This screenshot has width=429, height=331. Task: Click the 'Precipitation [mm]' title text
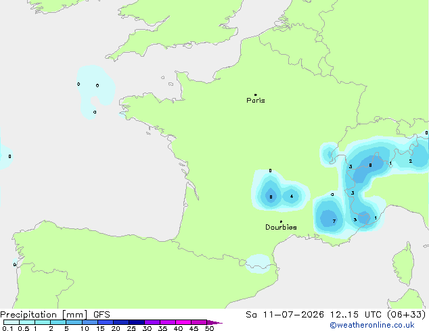[44, 315]
